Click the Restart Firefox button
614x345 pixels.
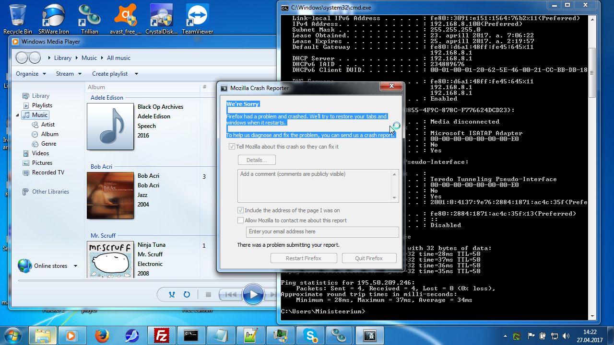[304, 258]
